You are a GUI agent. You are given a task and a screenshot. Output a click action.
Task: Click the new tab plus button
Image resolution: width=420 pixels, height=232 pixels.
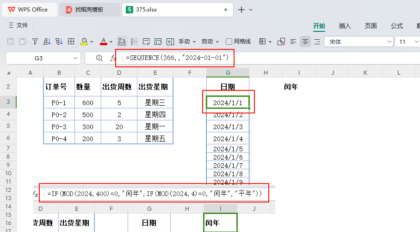click(241, 10)
